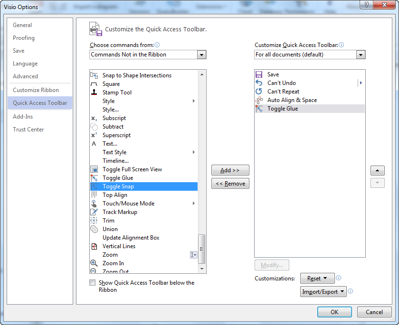This screenshot has height=325, width=399.
Task: Select the Superscript icon
Action: (x=94, y=135)
